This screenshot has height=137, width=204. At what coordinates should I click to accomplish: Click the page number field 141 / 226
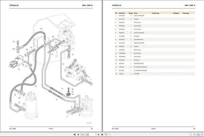pos(88,135)
